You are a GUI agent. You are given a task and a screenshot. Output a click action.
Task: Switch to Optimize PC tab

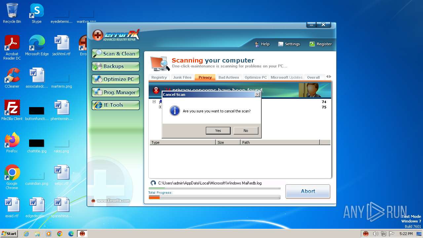point(255,77)
